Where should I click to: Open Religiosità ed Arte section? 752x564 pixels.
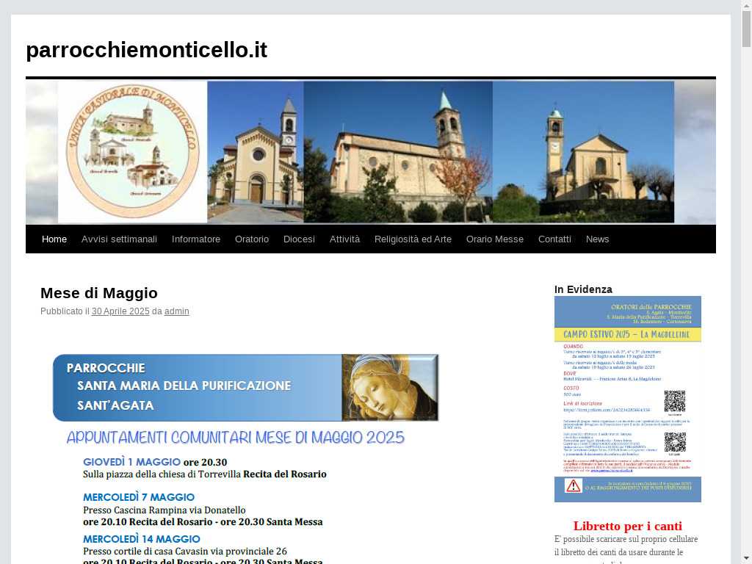click(413, 239)
